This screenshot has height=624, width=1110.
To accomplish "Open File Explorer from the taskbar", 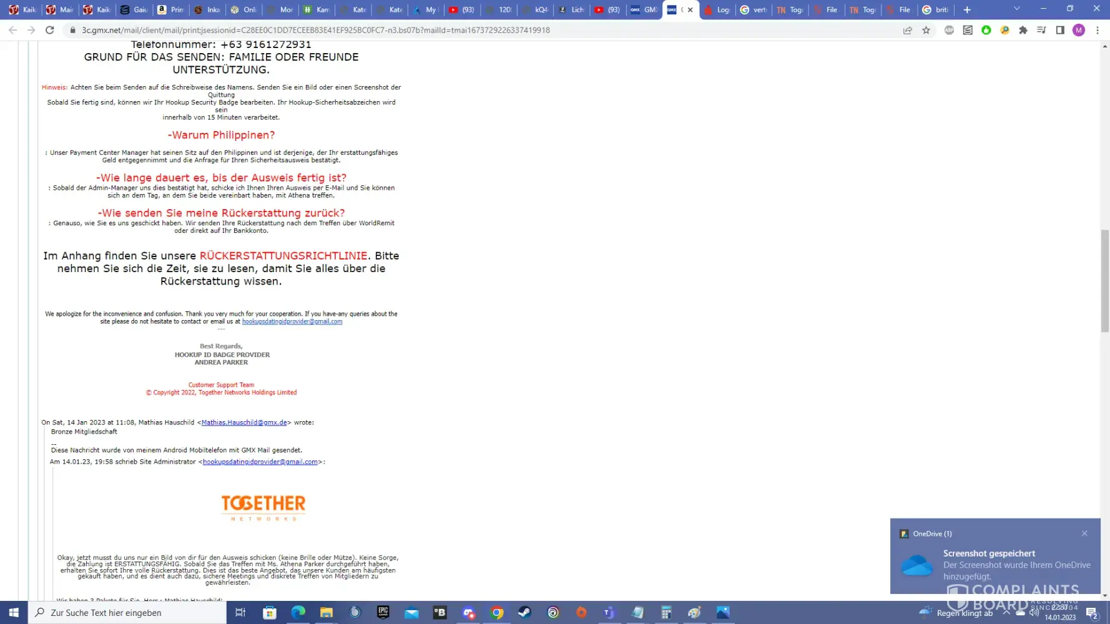I will pos(327,613).
